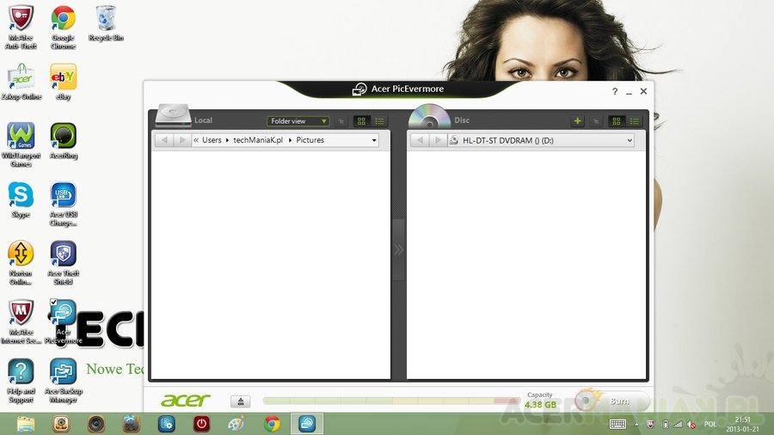Minimize the Acer PicEvermore window
This screenshot has width=774, height=435.
coord(629,92)
